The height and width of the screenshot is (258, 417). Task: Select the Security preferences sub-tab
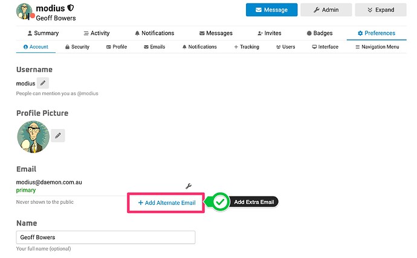pyautogui.click(x=76, y=46)
